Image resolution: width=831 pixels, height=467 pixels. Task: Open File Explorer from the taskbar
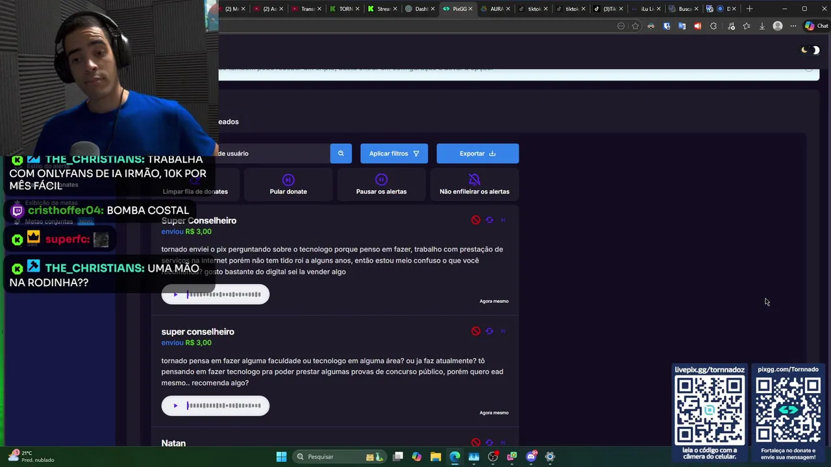(436, 457)
